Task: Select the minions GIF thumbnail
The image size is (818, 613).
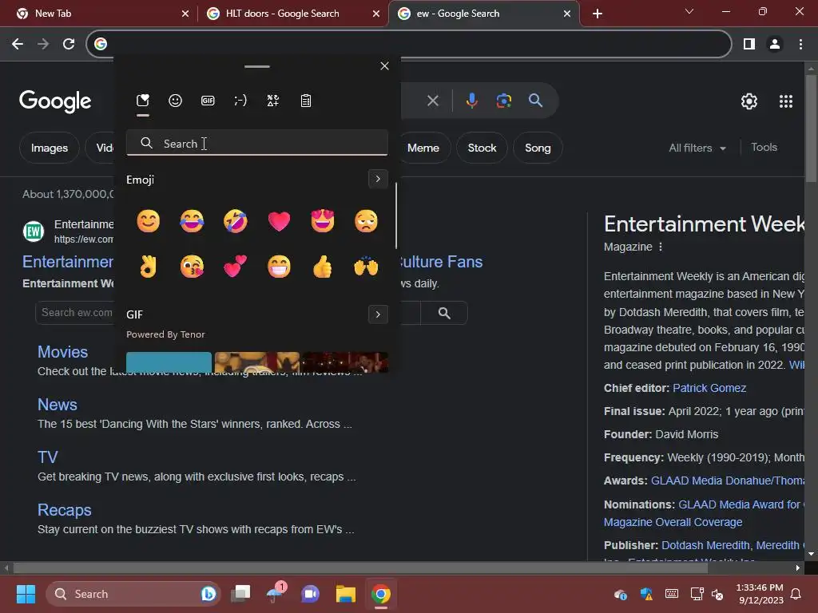Action: (257, 362)
